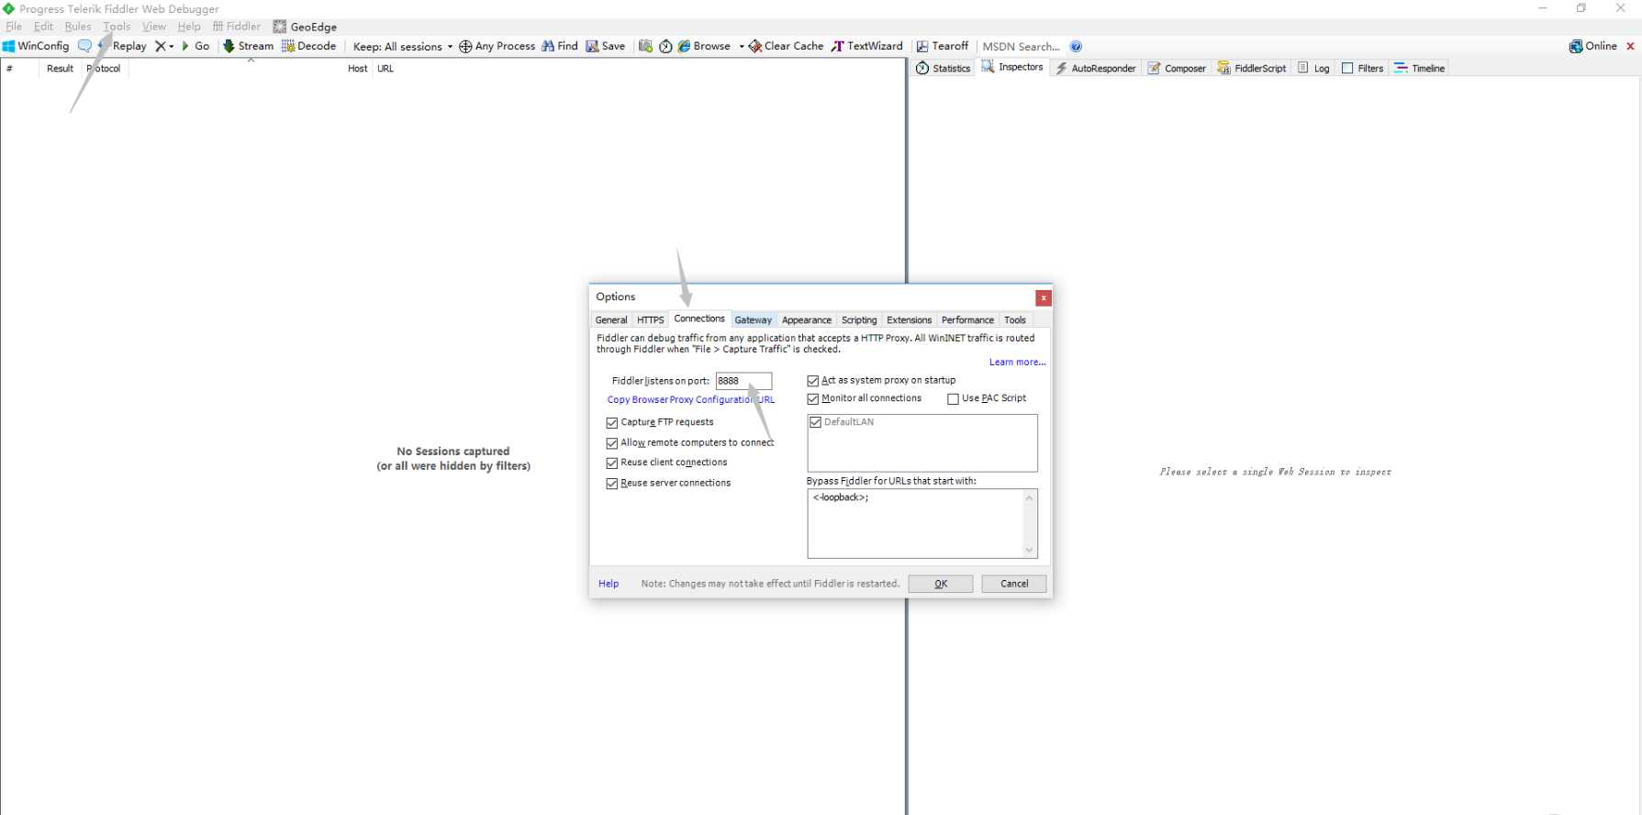Click the Save sessions toolbar button
Viewport: 1642px width, 815px height.
(606, 46)
